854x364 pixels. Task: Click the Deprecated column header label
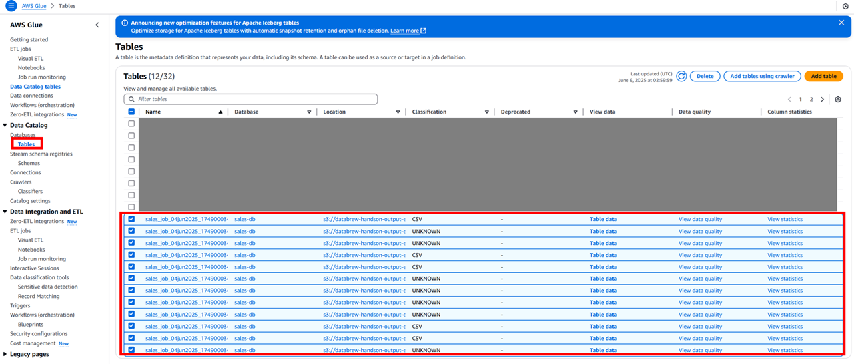tap(516, 112)
